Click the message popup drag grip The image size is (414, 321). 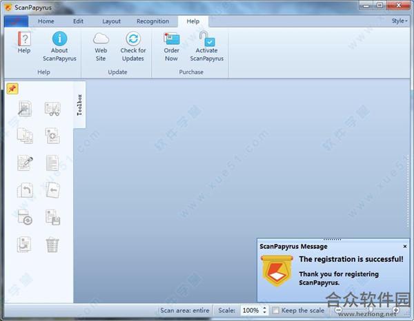pyautogui.click(x=332, y=240)
